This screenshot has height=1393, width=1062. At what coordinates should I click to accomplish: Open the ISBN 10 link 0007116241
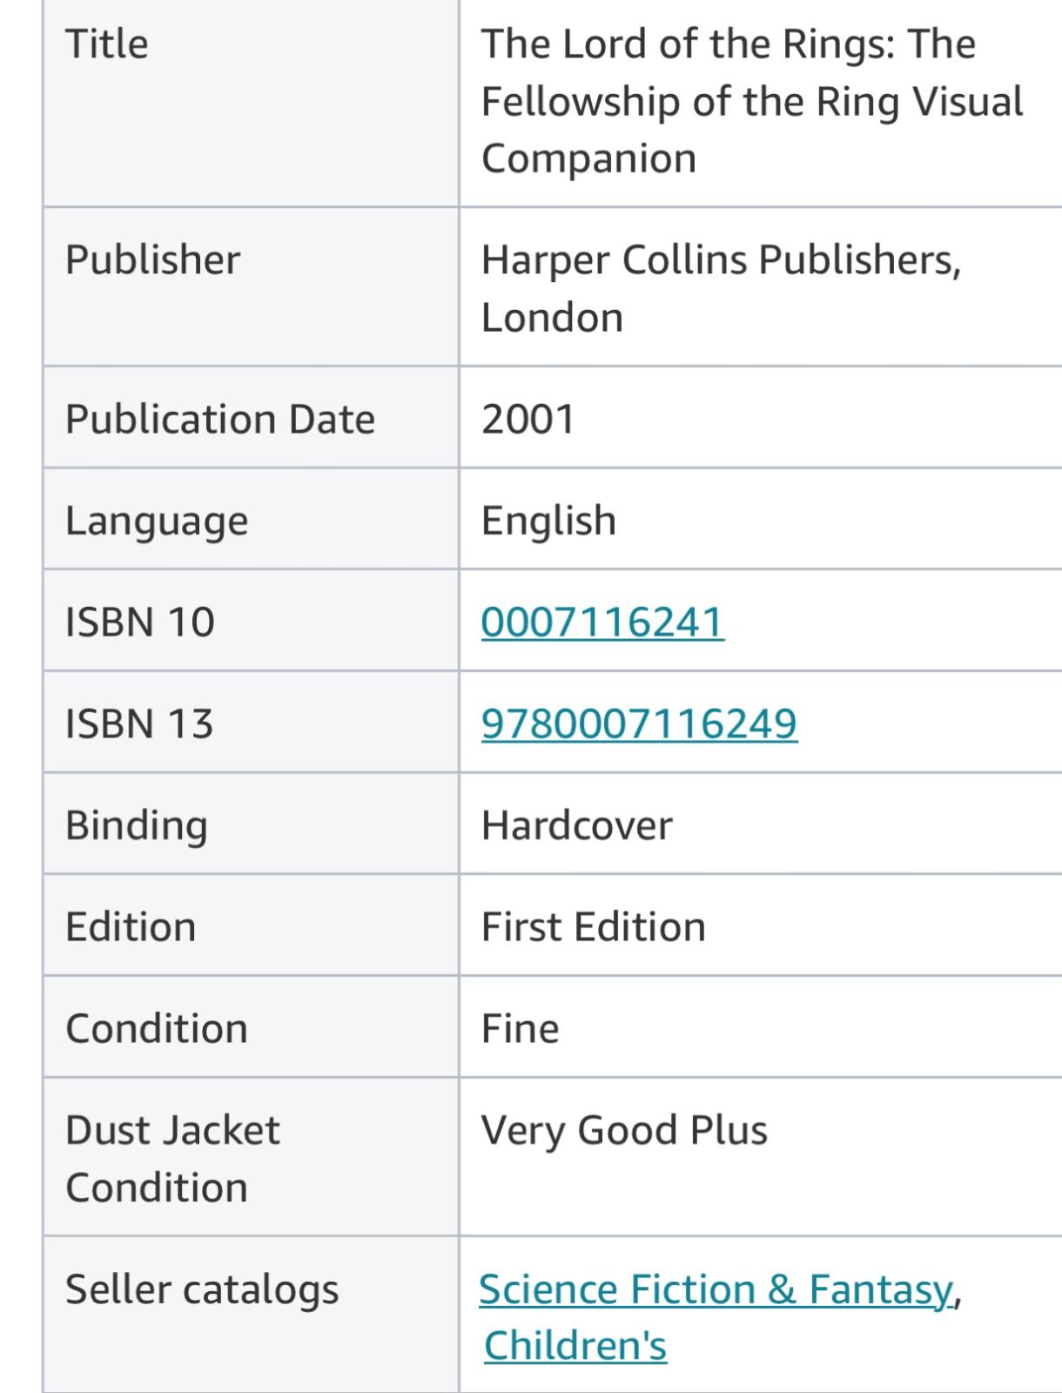602,622
